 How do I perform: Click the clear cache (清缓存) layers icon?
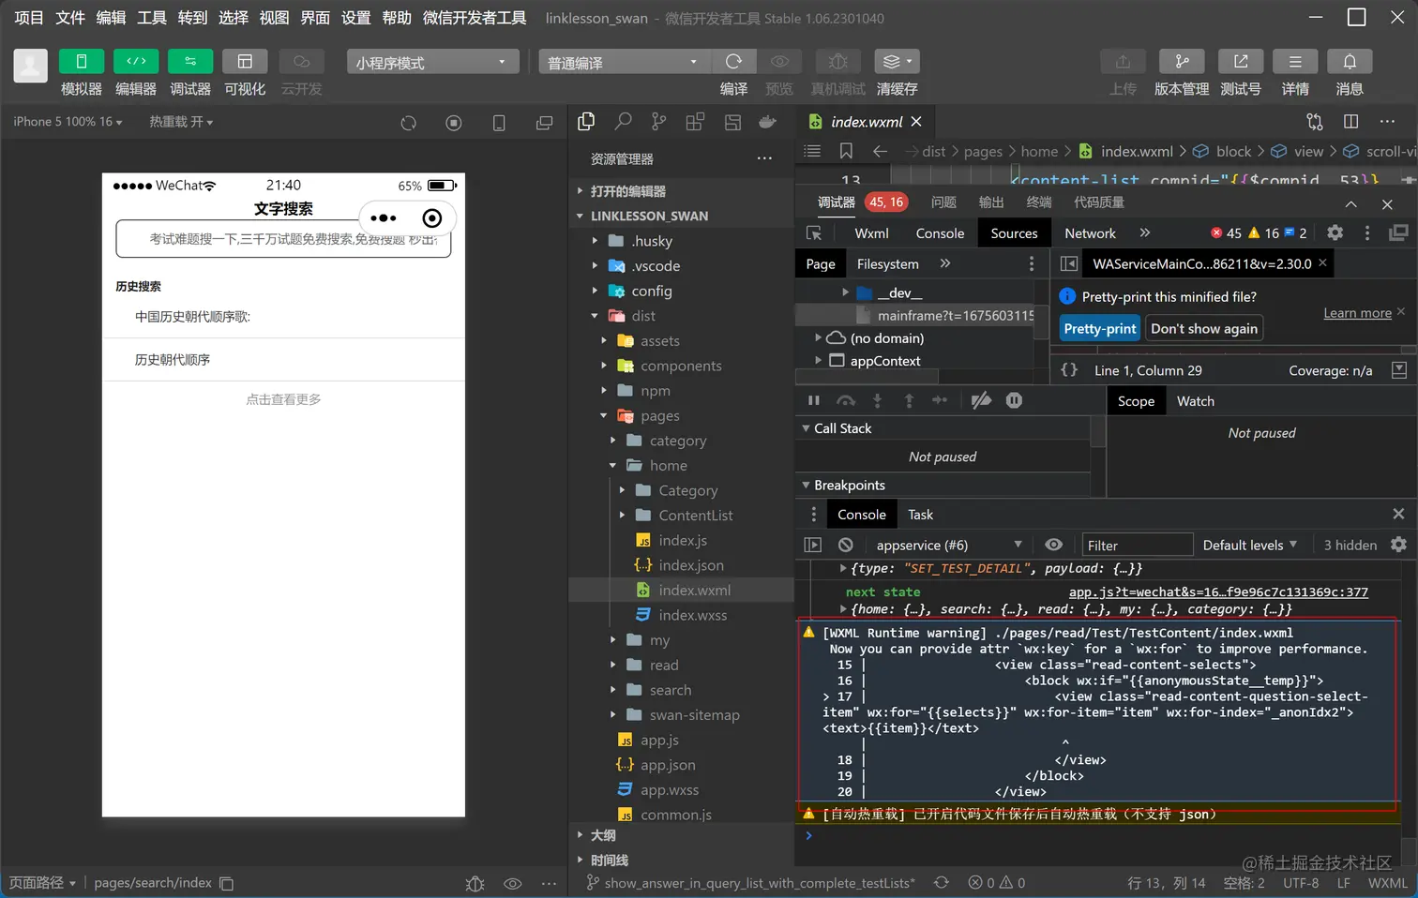click(897, 61)
